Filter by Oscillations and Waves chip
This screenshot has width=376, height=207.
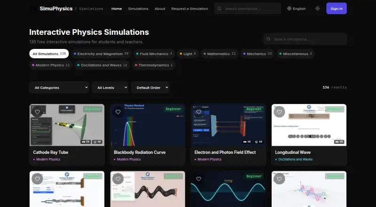point(102,65)
